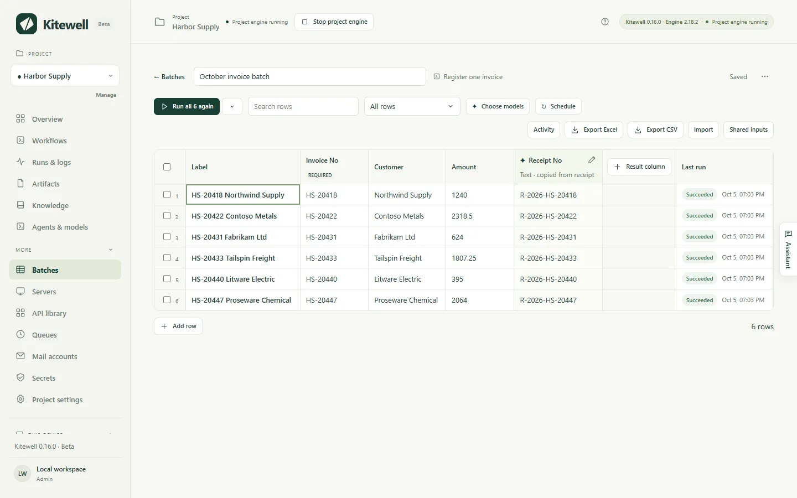Image resolution: width=797 pixels, height=498 pixels.
Task: Open the Knowledge section
Action: point(65,205)
